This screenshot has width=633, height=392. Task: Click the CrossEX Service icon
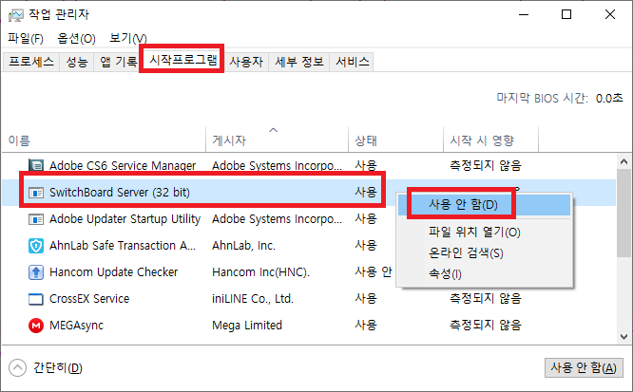(36, 299)
